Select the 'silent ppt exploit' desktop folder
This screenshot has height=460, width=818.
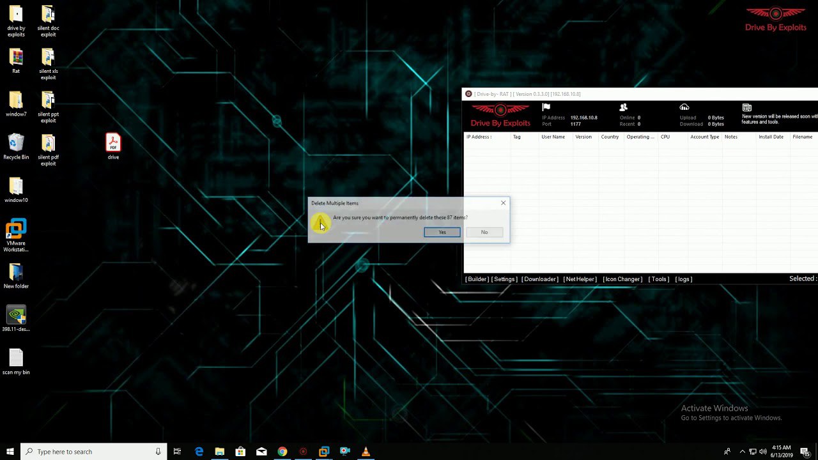tap(49, 107)
